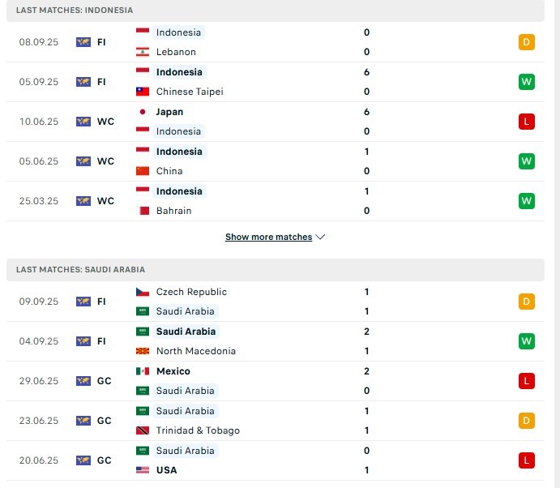Viewport: 560px width, 488px height.
Task: Open the Show more matches link
Action: tap(268, 238)
